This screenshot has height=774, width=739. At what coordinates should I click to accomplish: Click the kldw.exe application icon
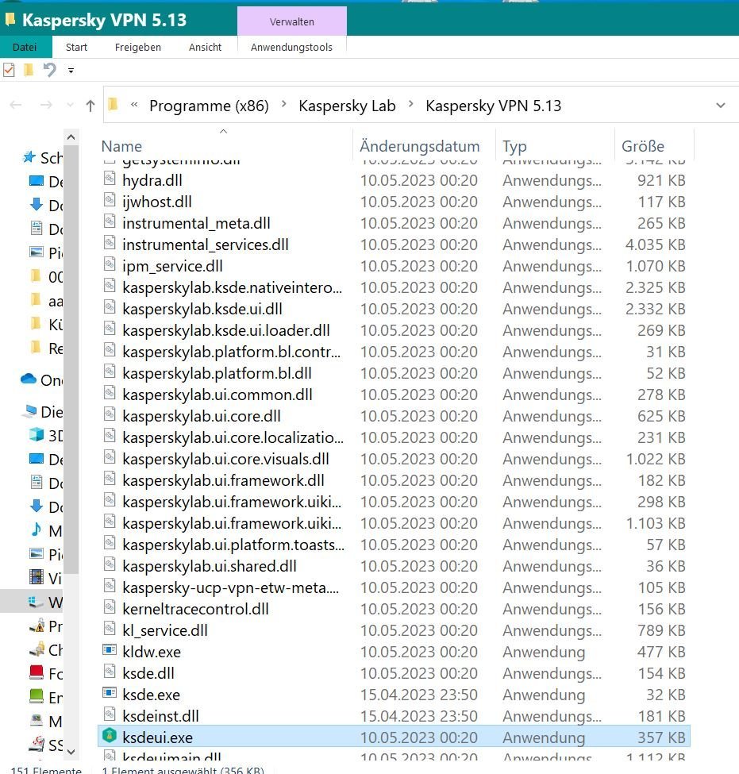[110, 652]
